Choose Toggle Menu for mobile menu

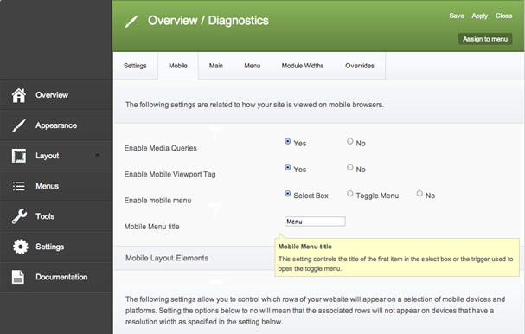point(350,194)
